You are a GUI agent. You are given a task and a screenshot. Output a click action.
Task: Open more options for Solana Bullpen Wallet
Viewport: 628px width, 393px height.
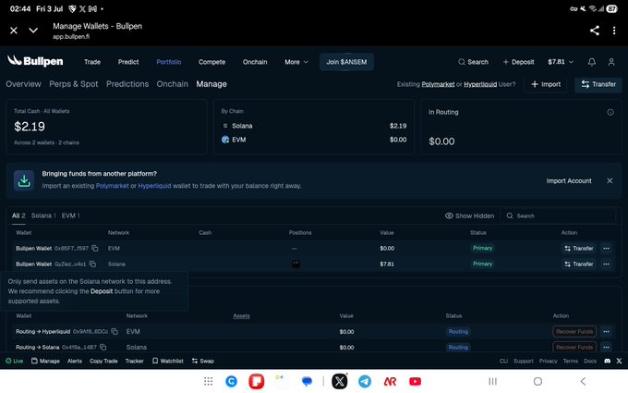coord(606,264)
